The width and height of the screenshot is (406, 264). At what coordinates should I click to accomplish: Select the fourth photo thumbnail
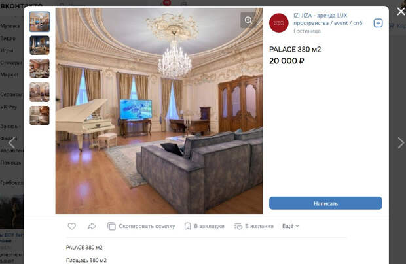tap(39, 92)
